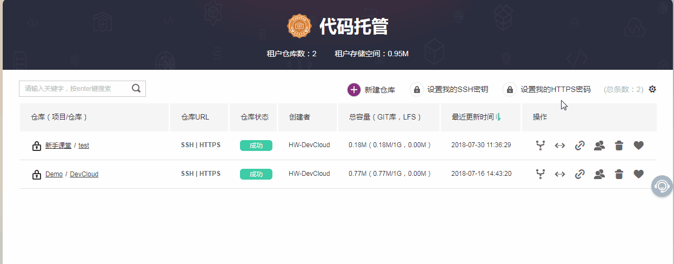The width and height of the screenshot is (674, 264).
Task: Click the lock icon beside 设置我的SSH密钥
Action: tap(417, 90)
